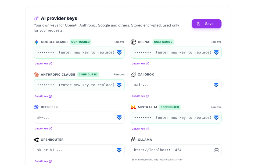Save the AI provider keys
Viewport: 255px width, 165px height.
pyautogui.click(x=206, y=24)
